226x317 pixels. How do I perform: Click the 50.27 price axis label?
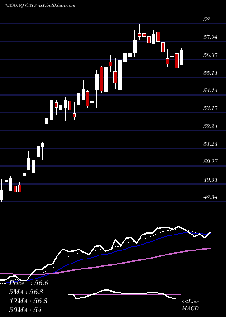tap(211, 162)
